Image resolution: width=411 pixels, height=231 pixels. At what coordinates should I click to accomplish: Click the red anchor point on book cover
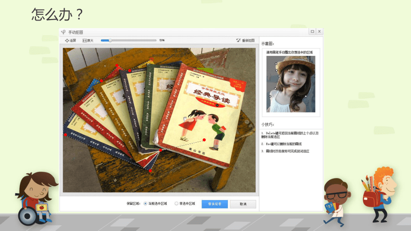point(204,140)
